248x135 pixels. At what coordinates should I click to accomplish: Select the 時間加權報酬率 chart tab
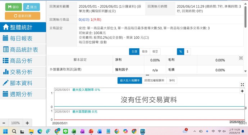point(154,81)
